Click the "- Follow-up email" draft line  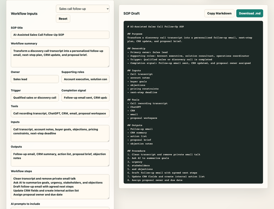[x=140, y=129]
